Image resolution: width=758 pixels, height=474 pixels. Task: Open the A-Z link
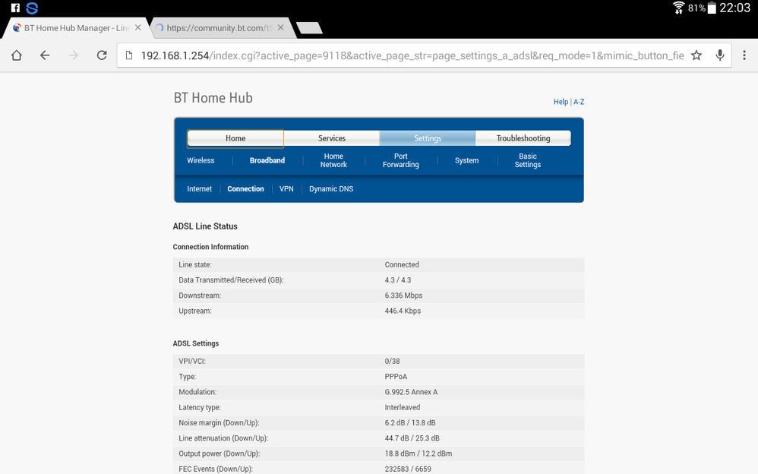pos(579,102)
